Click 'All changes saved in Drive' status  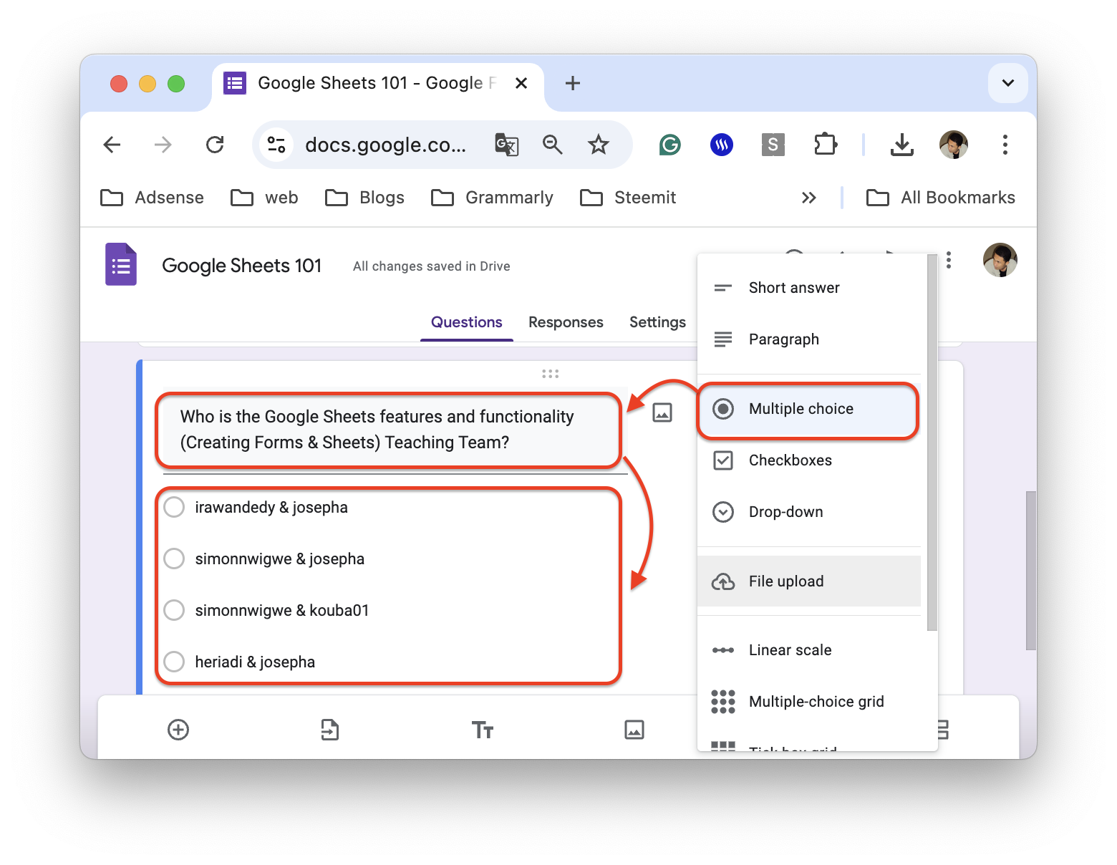point(432,266)
